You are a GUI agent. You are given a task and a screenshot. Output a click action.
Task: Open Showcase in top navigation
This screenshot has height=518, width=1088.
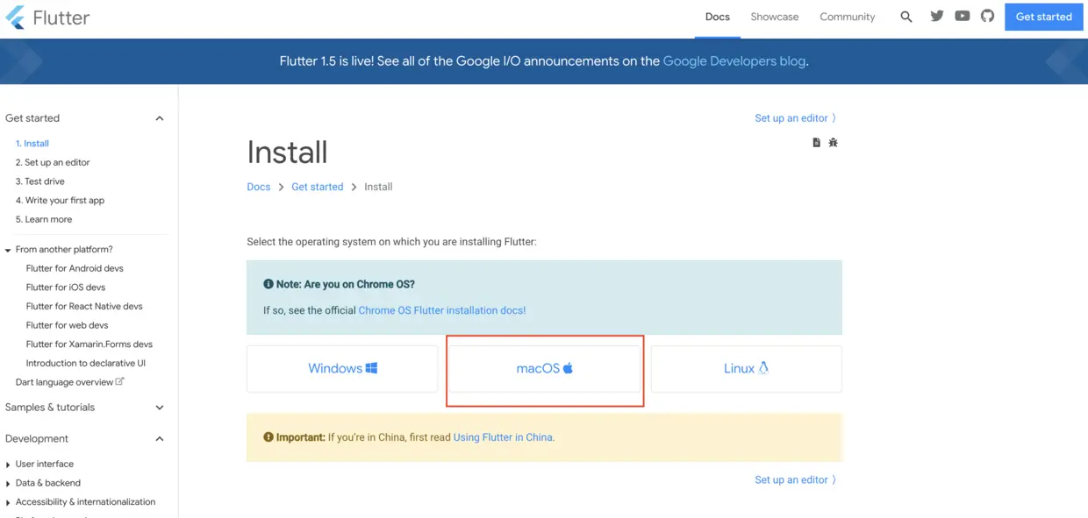tap(775, 17)
